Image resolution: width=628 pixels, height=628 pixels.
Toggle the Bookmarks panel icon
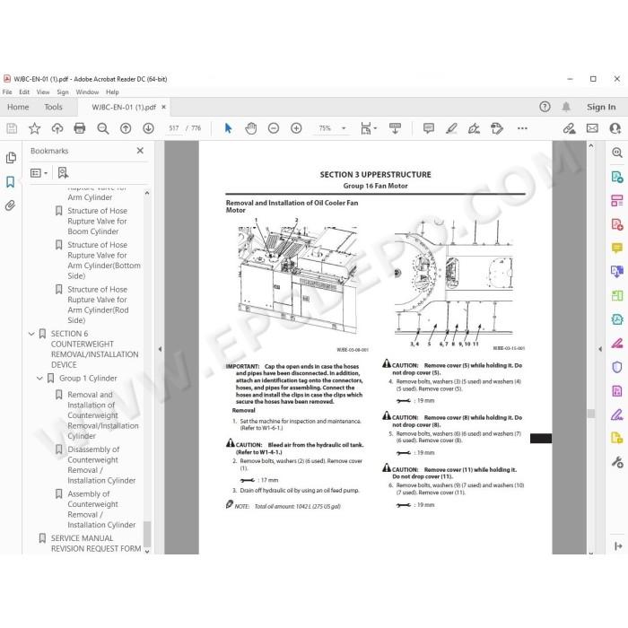tap(11, 182)
